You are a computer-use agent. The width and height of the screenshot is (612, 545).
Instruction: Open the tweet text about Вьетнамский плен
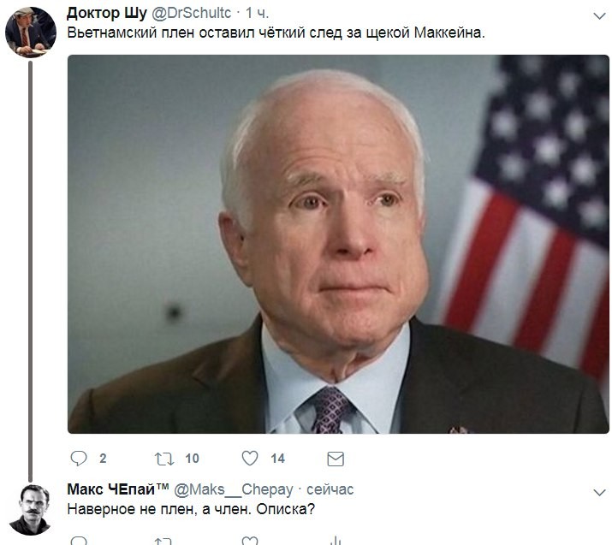tap(276, 33)
